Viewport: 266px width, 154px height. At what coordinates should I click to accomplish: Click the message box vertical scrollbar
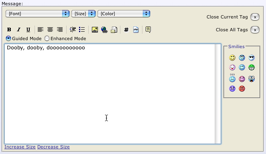pyautogui.click(x=217, y=94)
